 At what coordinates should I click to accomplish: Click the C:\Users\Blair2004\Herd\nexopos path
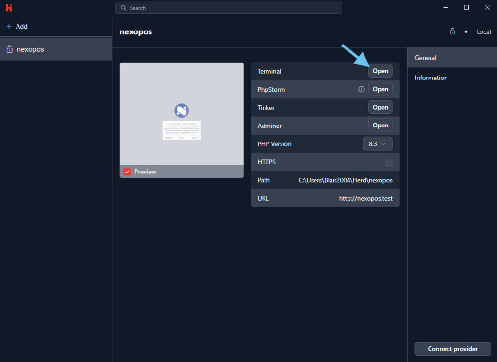click(346, 180)
